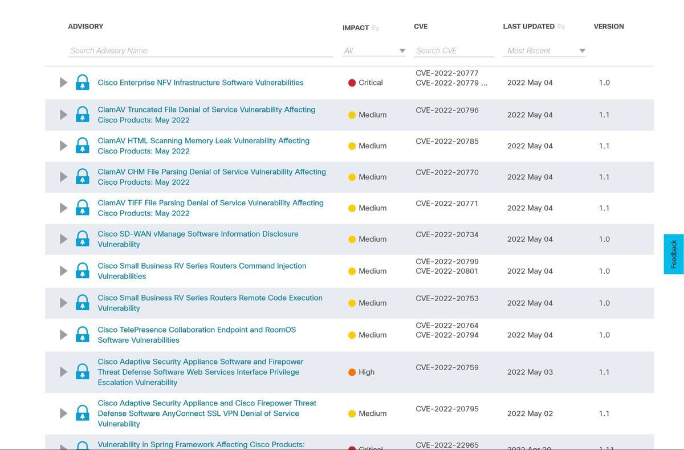This screenshot has height=450, width=684.
Task: Click the Advisory column header
Action: point(85,26)
